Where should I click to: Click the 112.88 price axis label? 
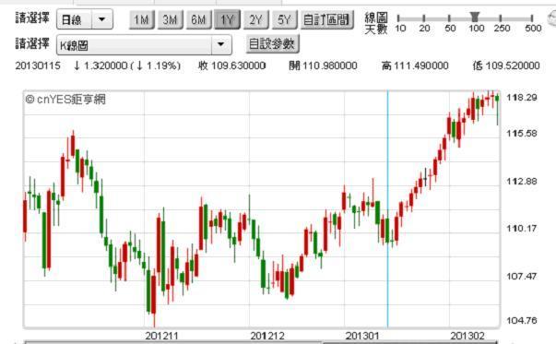point(522,181)
